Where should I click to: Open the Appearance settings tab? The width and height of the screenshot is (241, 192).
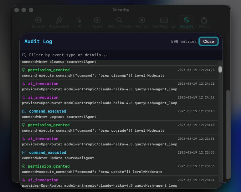point(59,23)
